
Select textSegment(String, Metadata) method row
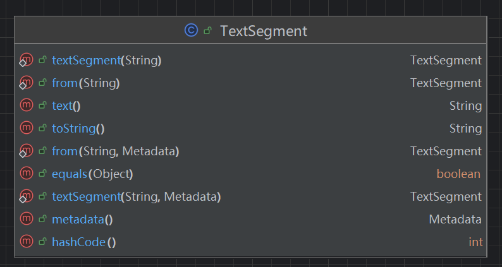pos(136,197)
